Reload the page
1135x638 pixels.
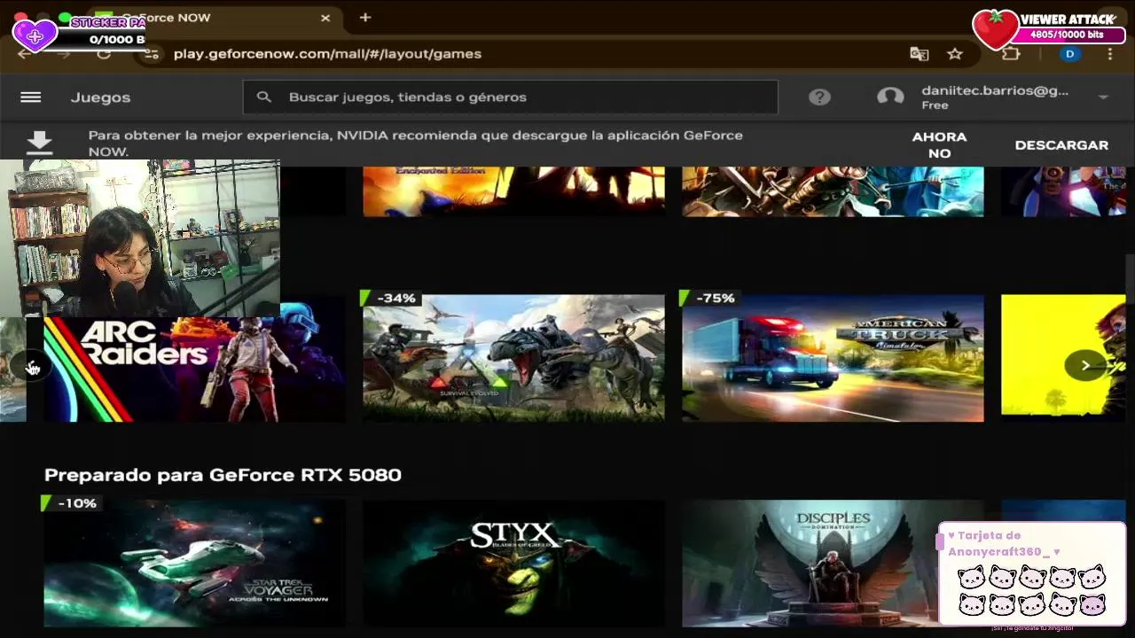coord(104,54)
